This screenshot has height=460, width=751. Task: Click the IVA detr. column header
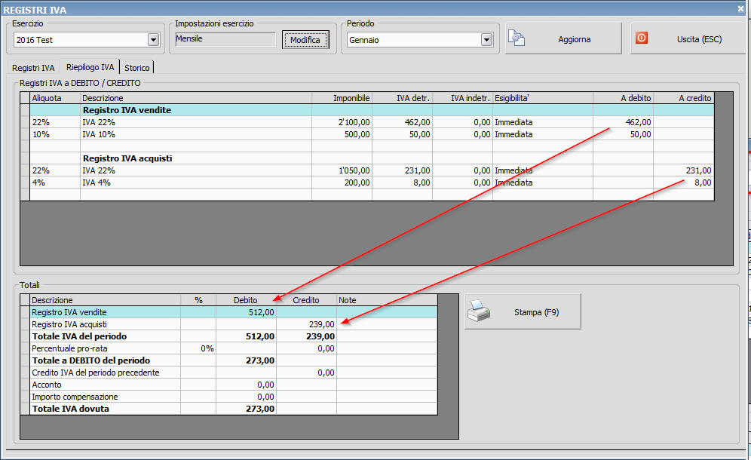tap(403, 98)
